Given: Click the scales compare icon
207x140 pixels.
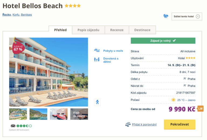Looking at the screenshot, I should tap(128, 124).
